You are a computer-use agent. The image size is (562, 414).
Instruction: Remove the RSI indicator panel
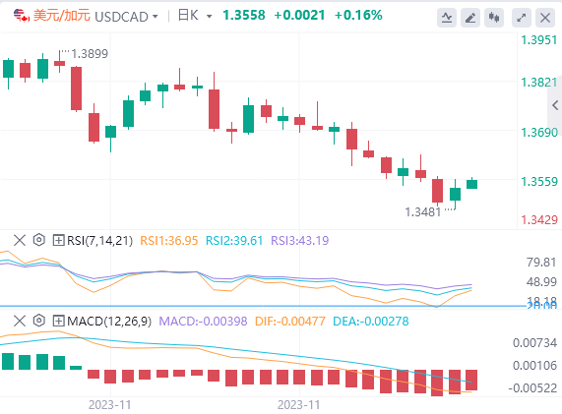pyautogui.click(x=20, y=240)
